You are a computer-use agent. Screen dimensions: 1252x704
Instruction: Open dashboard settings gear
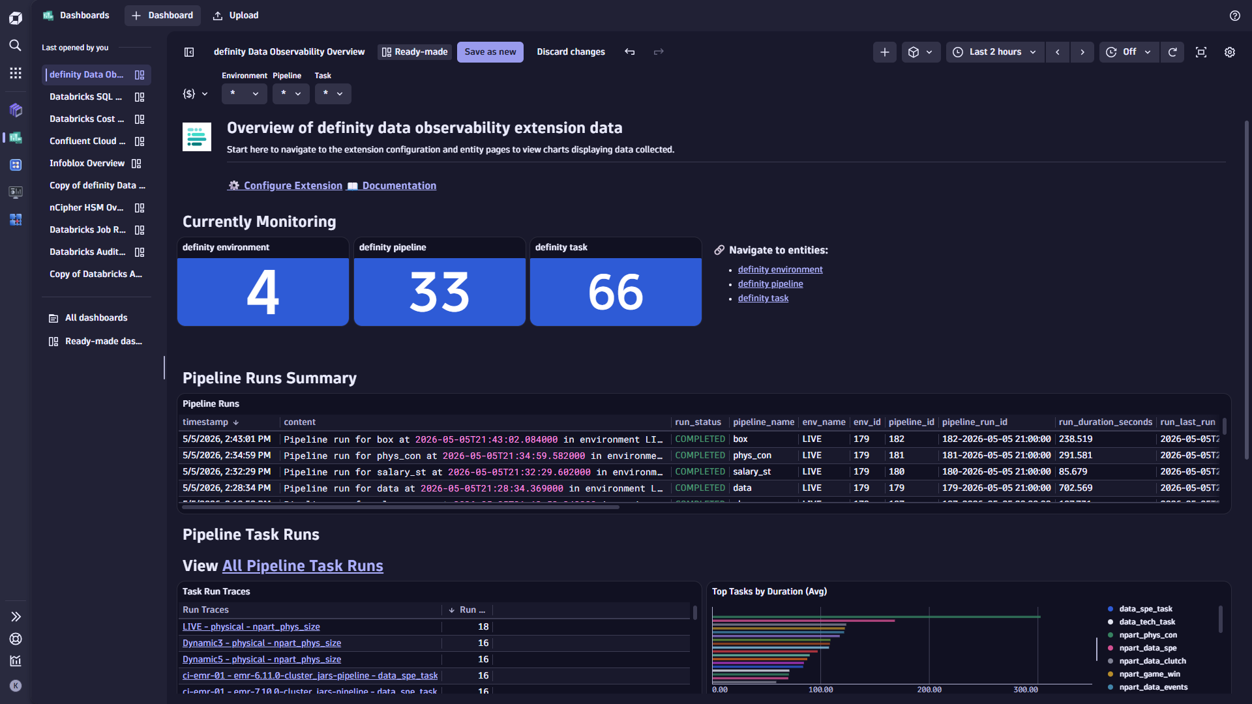pos(1230,52)
